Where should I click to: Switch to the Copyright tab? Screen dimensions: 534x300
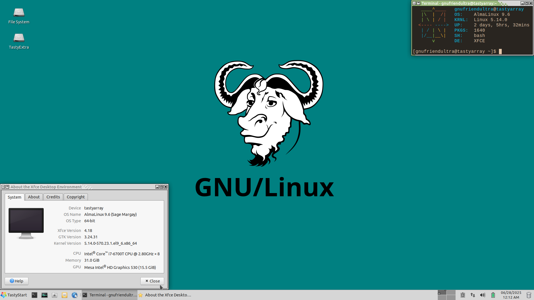point(76,197)
